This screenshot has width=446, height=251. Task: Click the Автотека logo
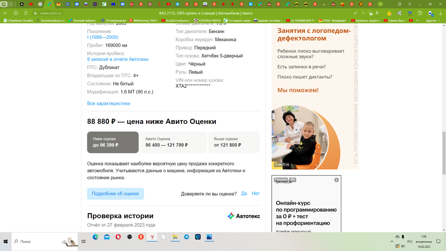click(243, 216)
